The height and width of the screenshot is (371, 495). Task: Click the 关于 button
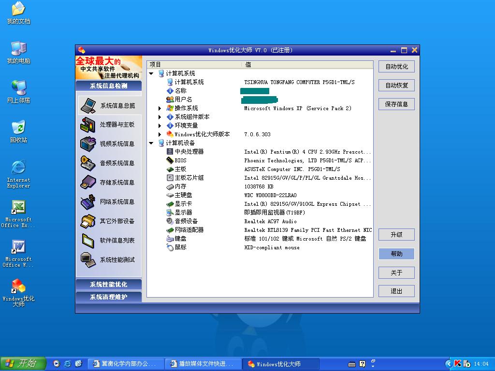pyautogui.click(x=396, y=272)
